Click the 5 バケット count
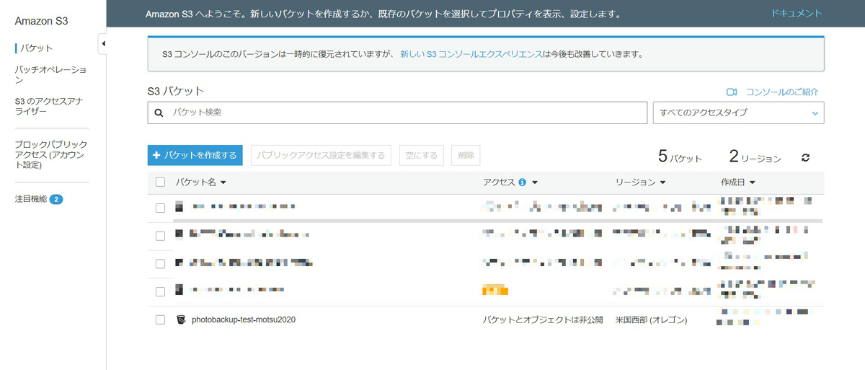865x370 pixels. click(x=680, y=157)
